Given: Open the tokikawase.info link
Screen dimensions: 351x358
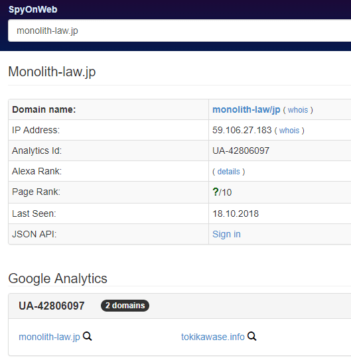Looking at the screenshot, I should (x=213, y=337).
